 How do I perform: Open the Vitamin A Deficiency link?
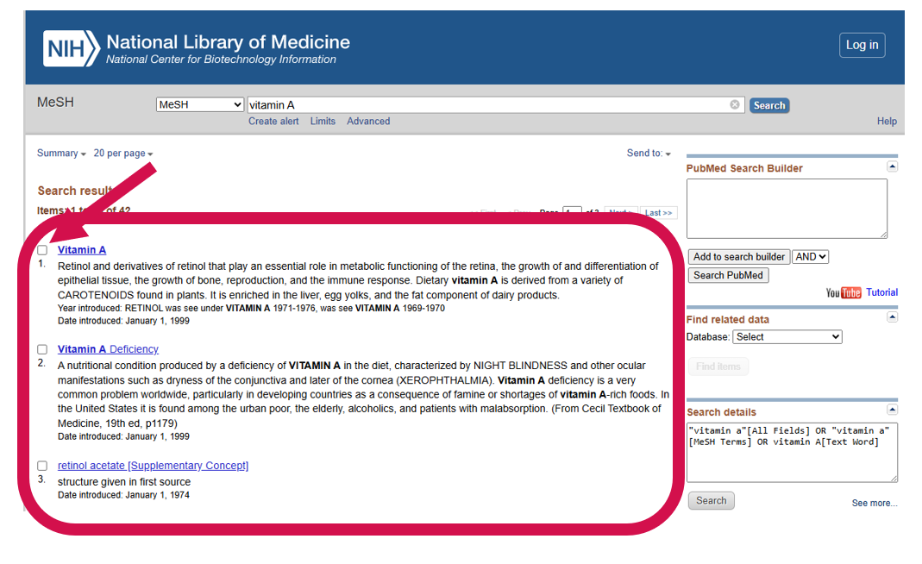pyautogui.click(x=108, y=349)
